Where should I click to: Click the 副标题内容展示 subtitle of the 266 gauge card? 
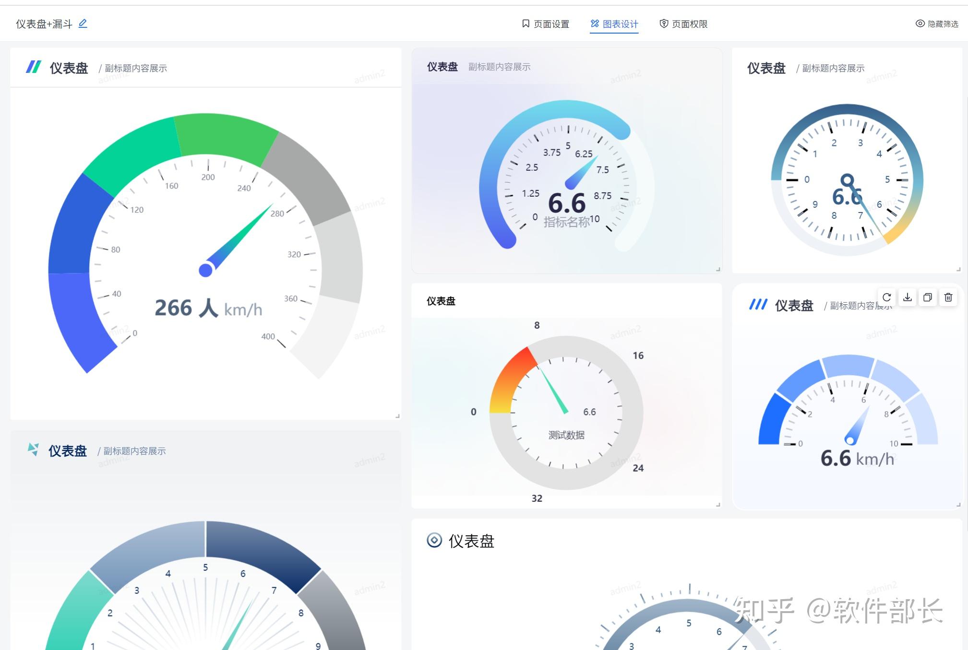tap(136, 68)
